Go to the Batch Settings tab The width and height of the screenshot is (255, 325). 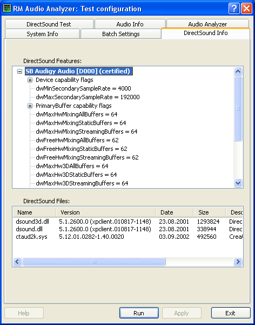(120, 34)
